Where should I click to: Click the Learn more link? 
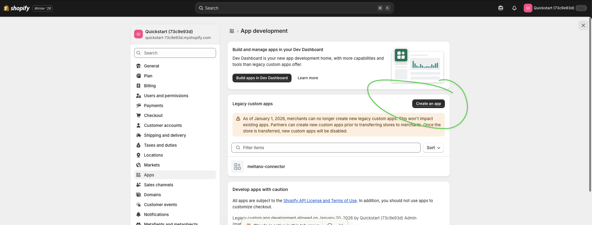pos(308,78)
